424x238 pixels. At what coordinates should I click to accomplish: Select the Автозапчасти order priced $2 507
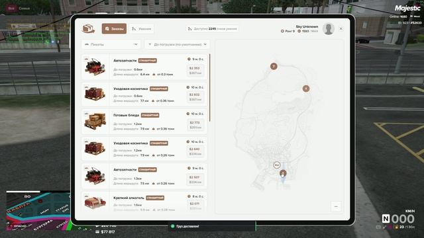(x=144, y=176)
